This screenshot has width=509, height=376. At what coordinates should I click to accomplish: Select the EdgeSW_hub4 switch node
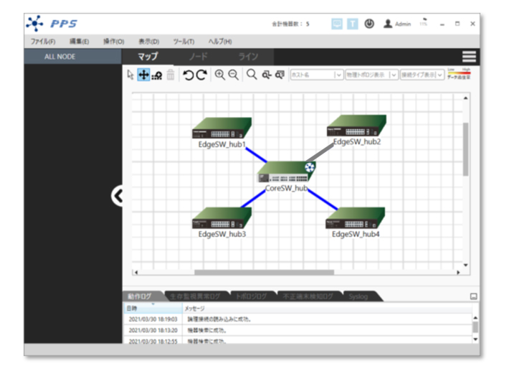[x=355, y=218]
